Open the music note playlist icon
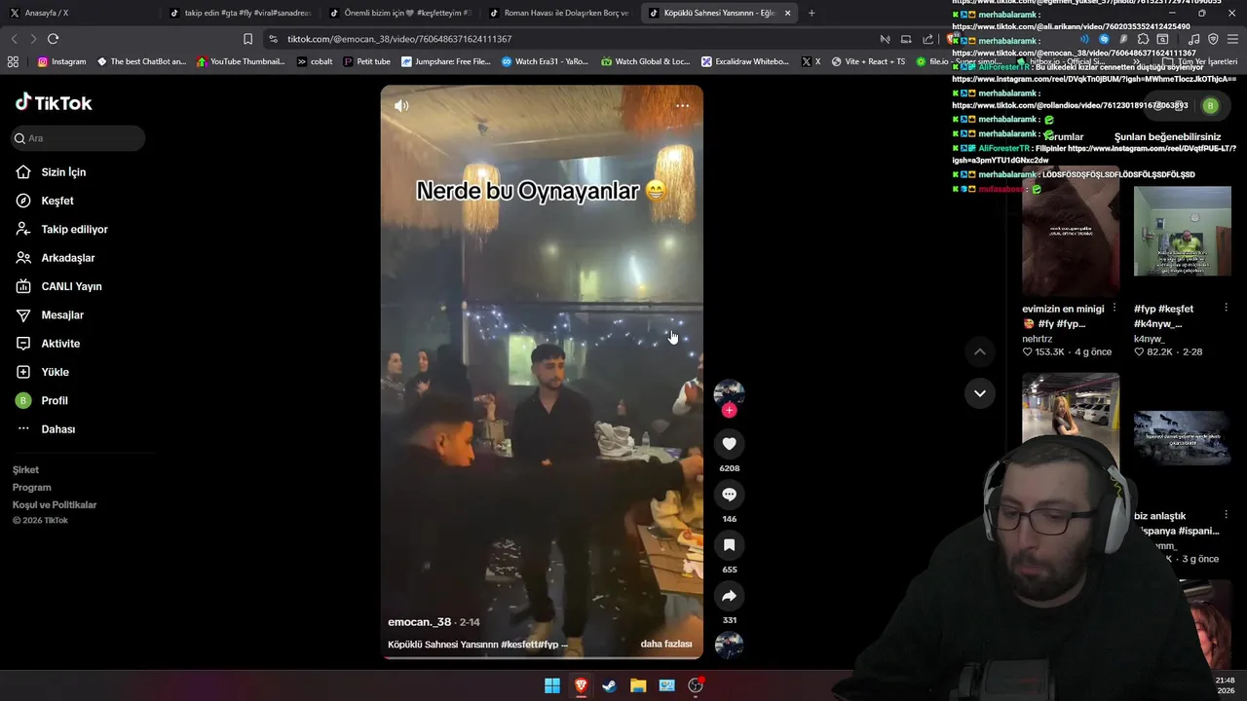Screen dimensions: 1247x701 click(x=1194, y=39)
